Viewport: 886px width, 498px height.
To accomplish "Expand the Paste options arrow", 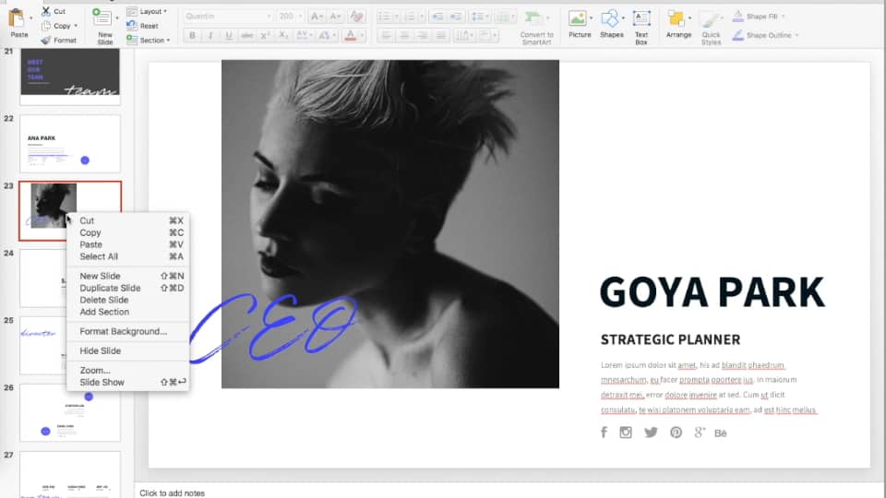I will tap(30, 18).
